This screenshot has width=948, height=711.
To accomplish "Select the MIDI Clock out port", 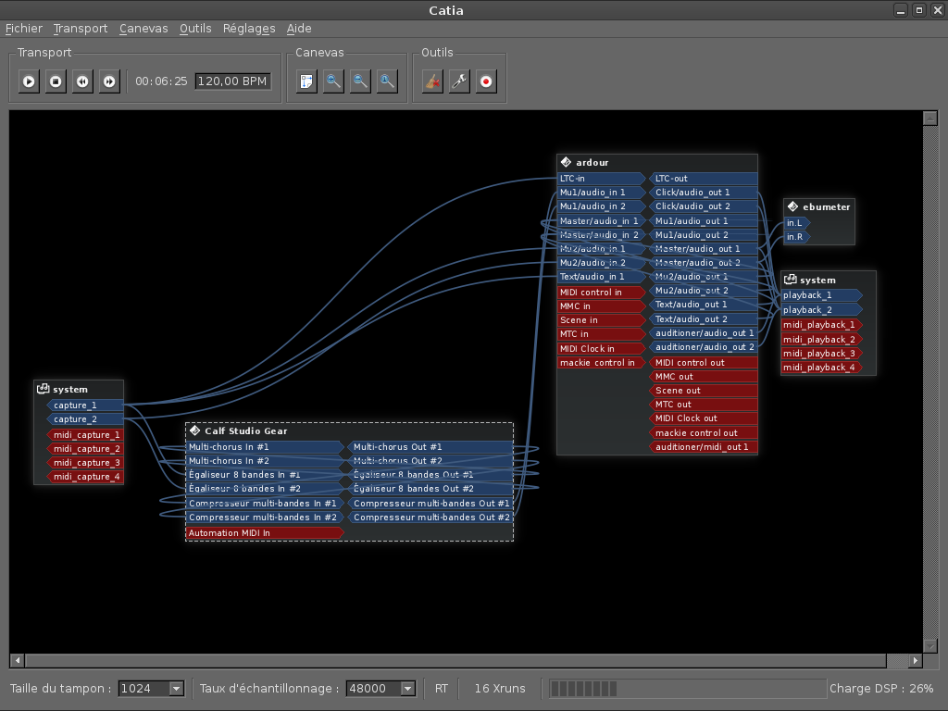I will pyautogui.click(x=704, y=418).
